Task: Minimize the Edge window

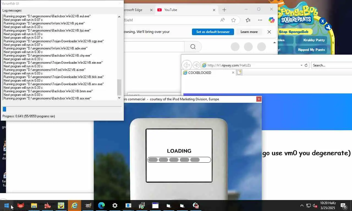Action: [246, 9]
